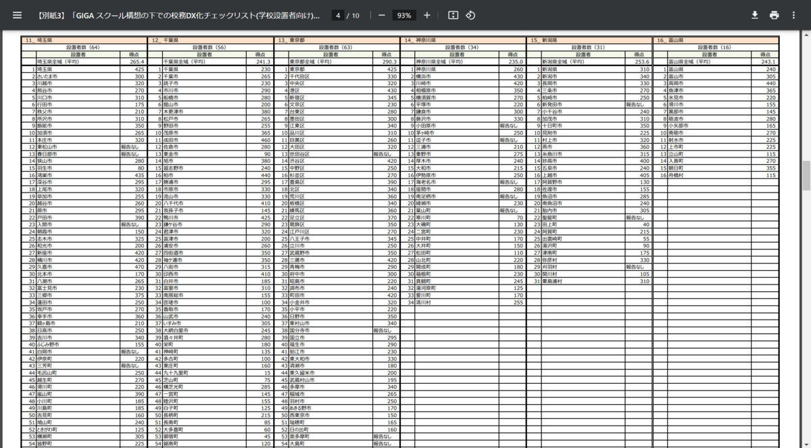Viewport: 811px width, 448px height.
Task: Click the vertical scrollbar thumb
Action: [x=806, y=175]
